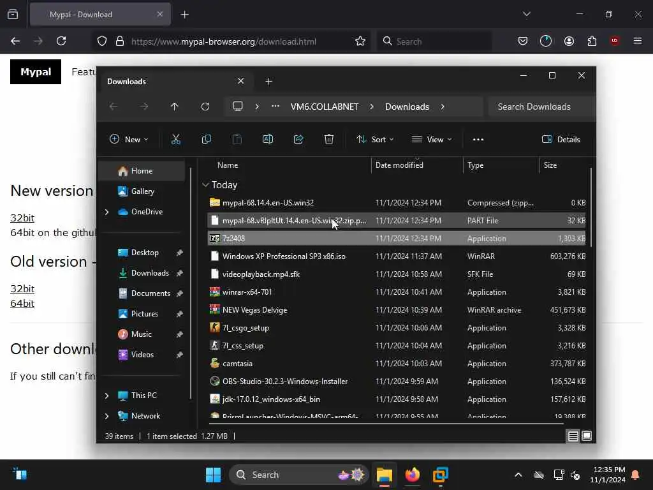Select Windows XP Professional SP3 x86.iso file
This screenshot has width=653, height=490.
point(397,256)
